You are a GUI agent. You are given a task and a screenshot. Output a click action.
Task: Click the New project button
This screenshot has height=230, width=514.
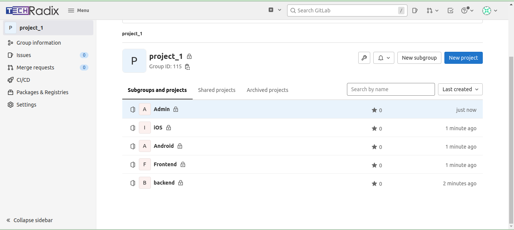(x=463, y=58)
